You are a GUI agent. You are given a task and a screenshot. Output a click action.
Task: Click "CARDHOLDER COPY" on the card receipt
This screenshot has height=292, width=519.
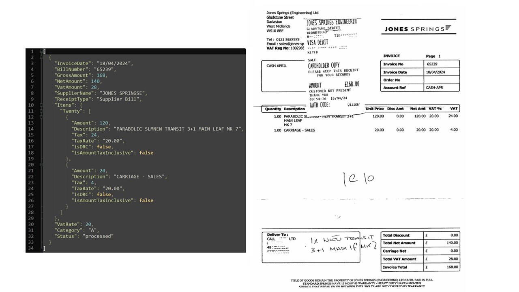[324, 65]
